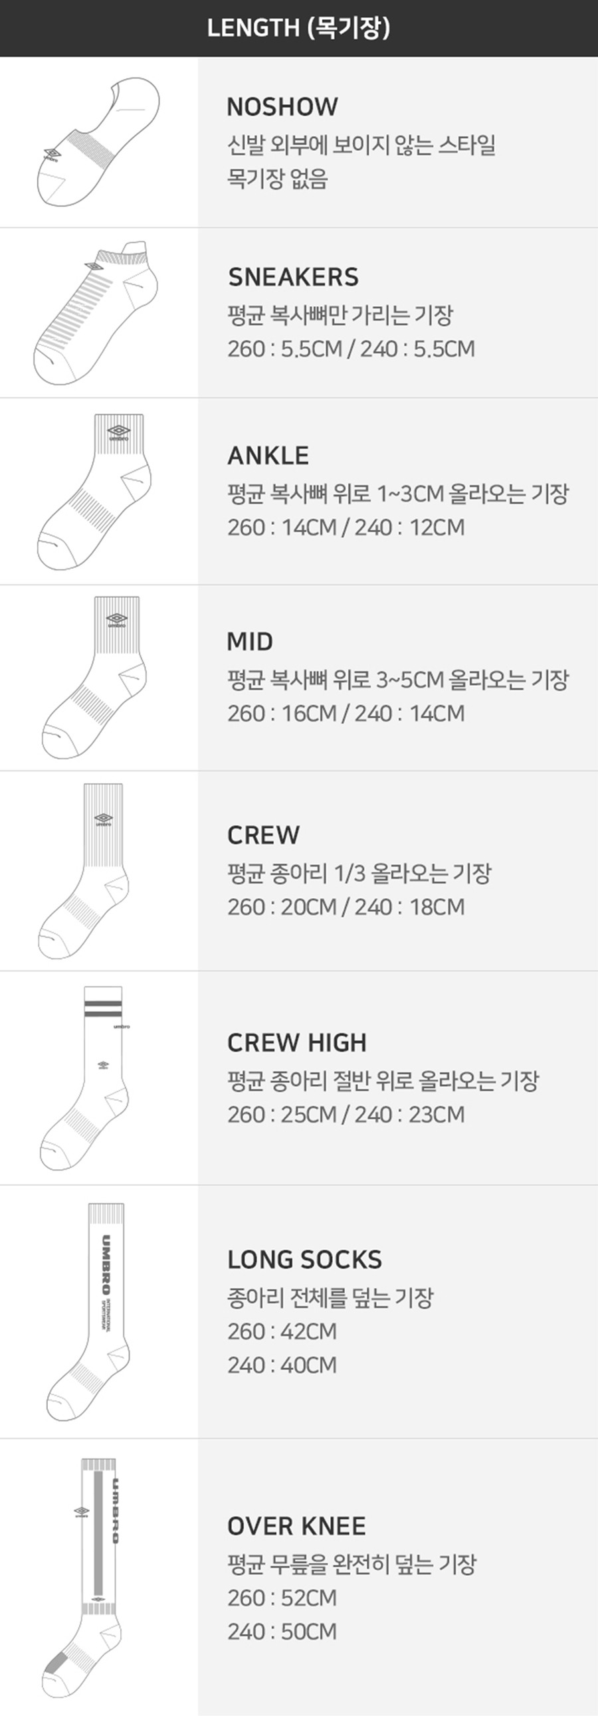Select the OVER KNEE sock illustration

(82, 1578)
